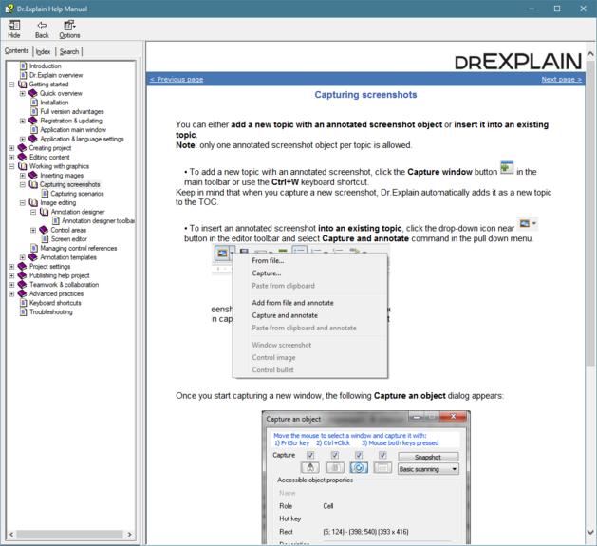Follow the Next page link
597x546 pixels.
[x=561, y=80]
